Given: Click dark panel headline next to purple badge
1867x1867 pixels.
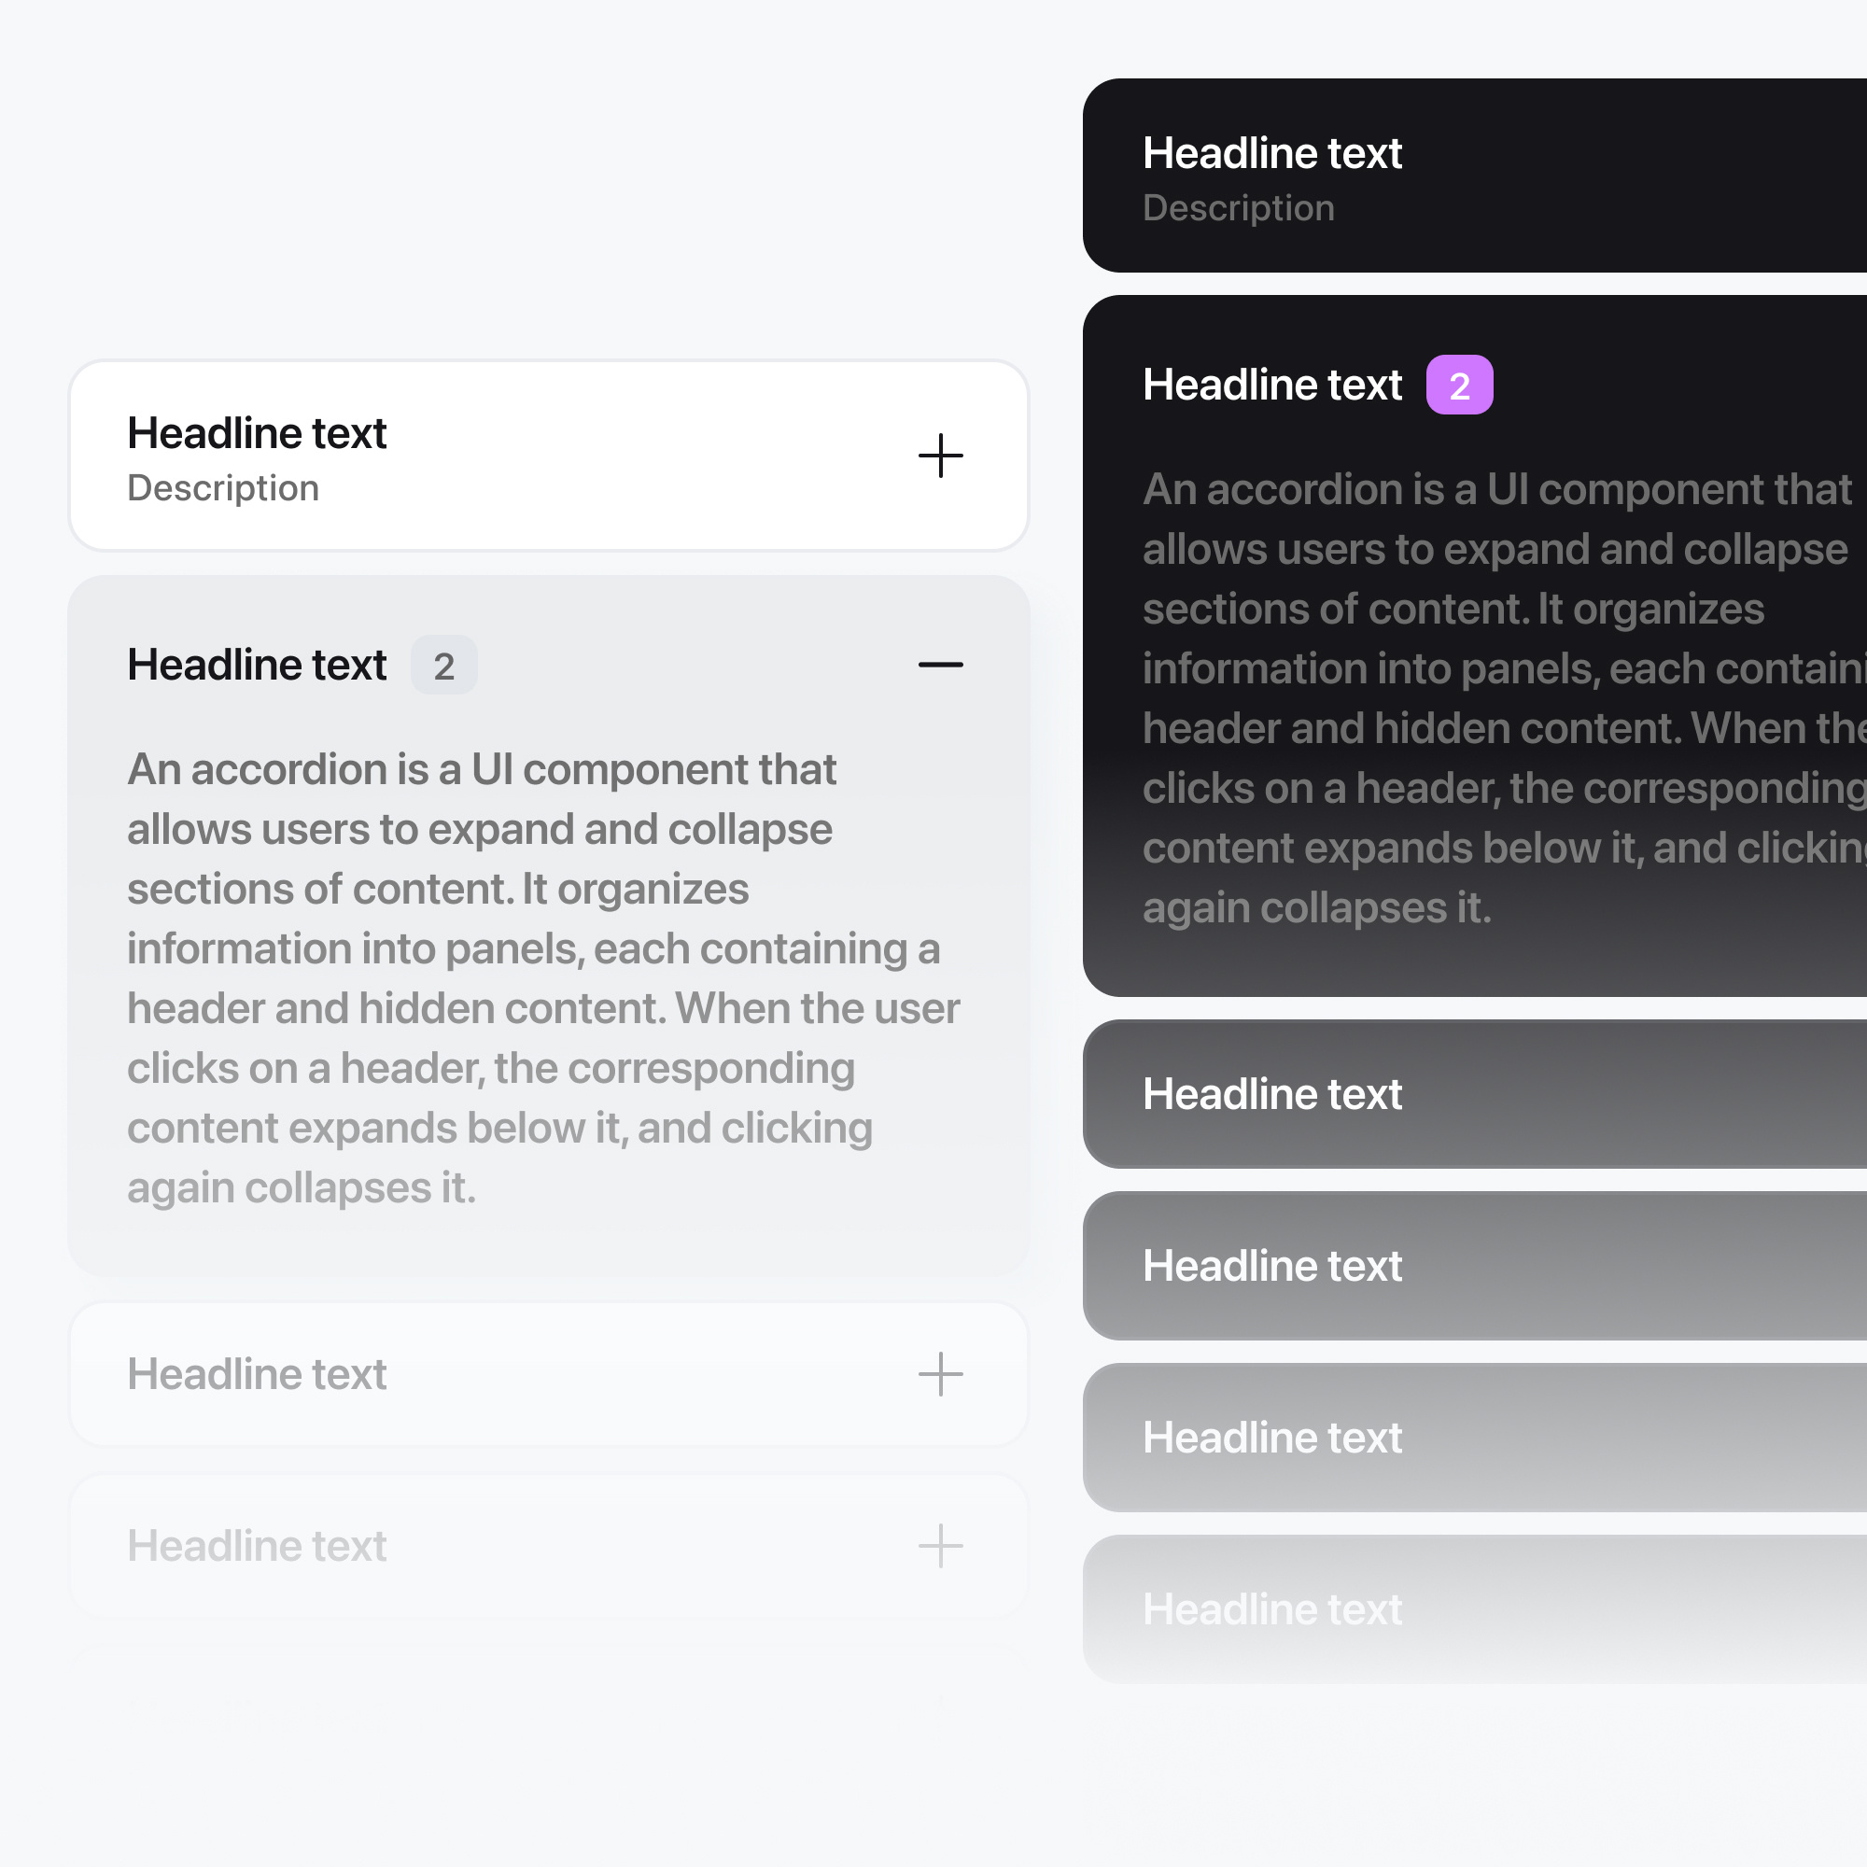Looking at the screenshot, I should pyautogui.click(x=1271, y=385).
